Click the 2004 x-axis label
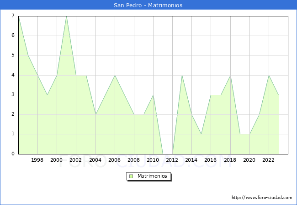The width and height of the screenshot is (297, 205). pyautogui.click(x=95, y=160)
